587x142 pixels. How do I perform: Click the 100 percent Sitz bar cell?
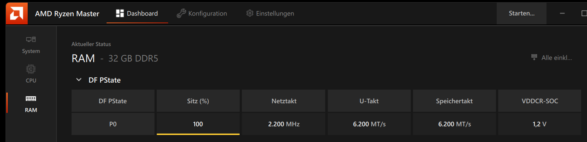(198, 124)
